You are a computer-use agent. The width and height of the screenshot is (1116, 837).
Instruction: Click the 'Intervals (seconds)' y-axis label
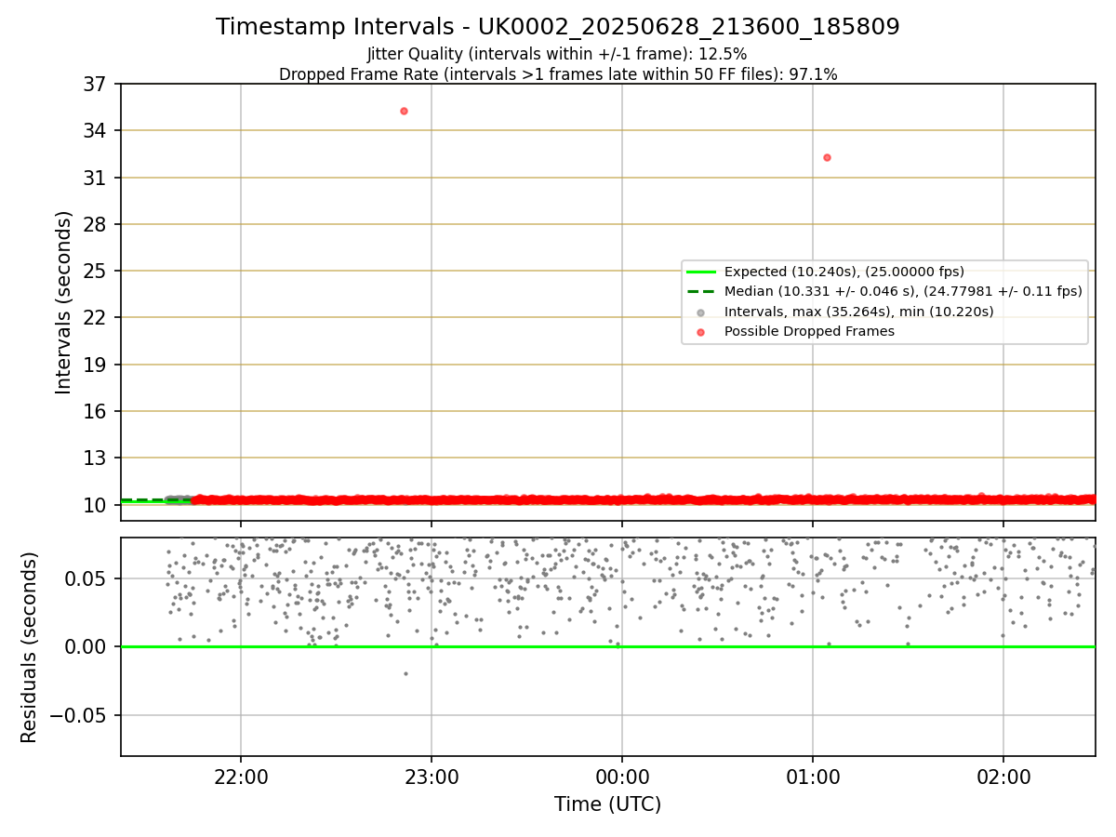[x=63, y=302]
